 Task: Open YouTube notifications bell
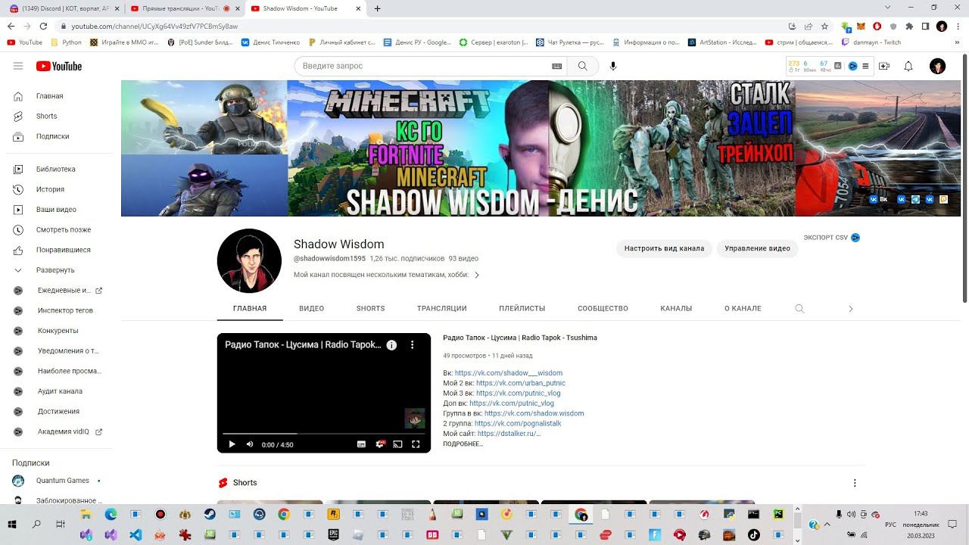coord(908,66)
